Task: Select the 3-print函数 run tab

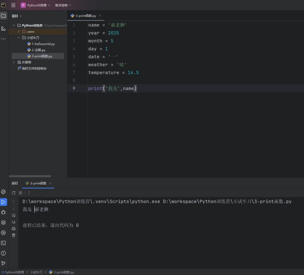Action: (x=38, y=183)
